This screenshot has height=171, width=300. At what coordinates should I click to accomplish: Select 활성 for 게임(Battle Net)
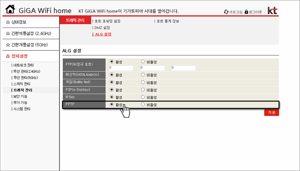point(112,82)
